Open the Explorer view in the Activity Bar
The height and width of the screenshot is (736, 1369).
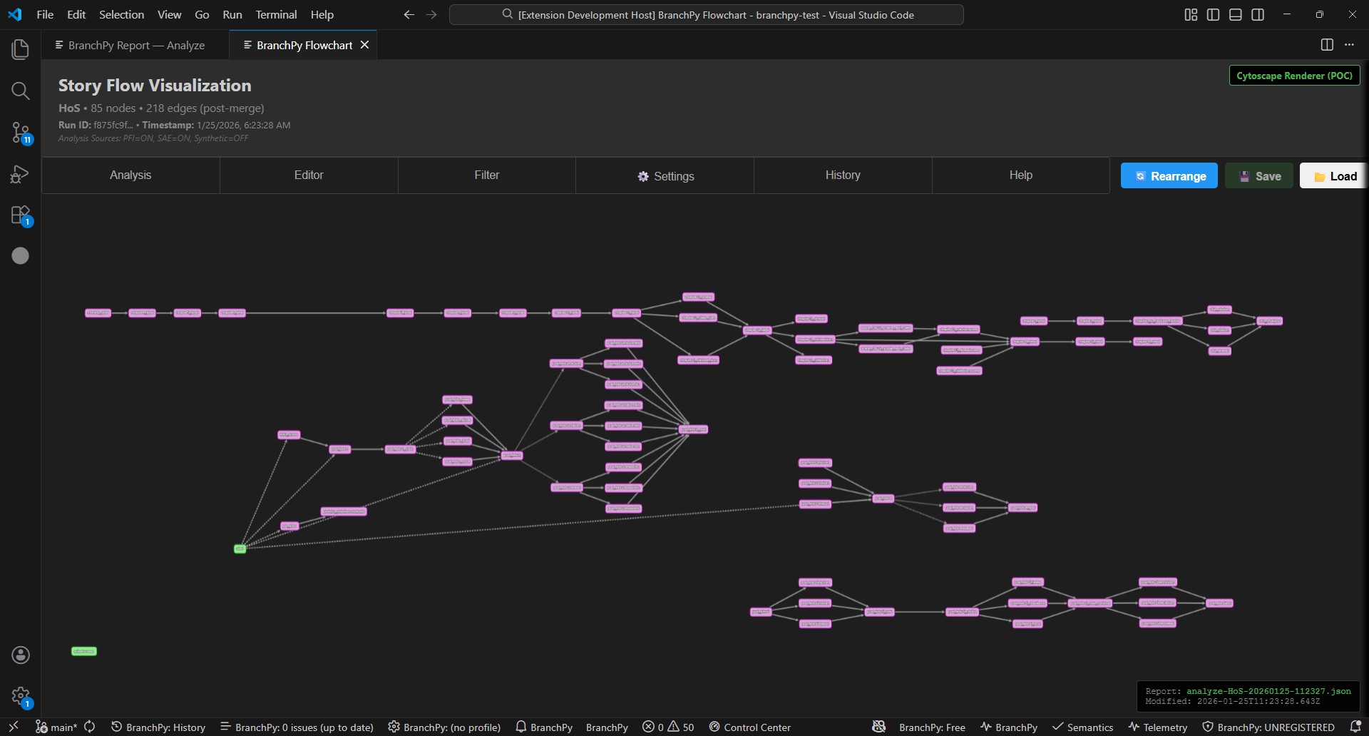[x=20, y=48]
